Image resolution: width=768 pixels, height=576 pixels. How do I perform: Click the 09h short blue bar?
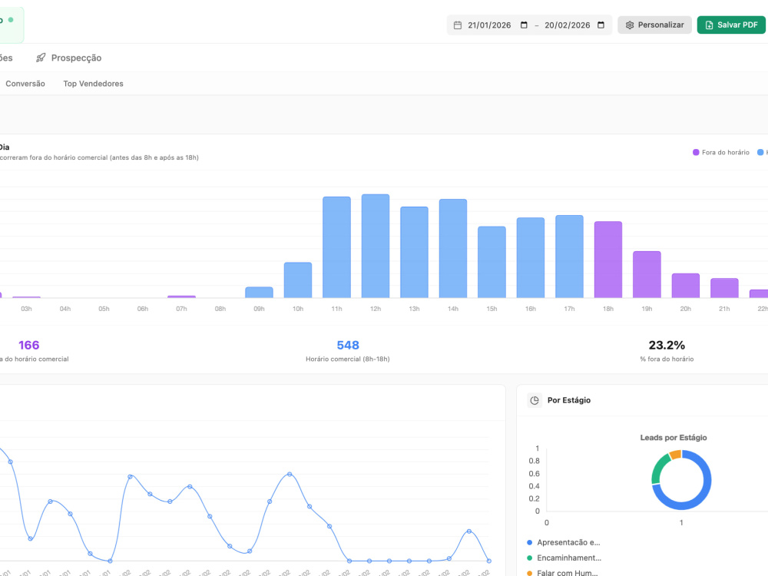pyautogui.click(x=259, y=293)
